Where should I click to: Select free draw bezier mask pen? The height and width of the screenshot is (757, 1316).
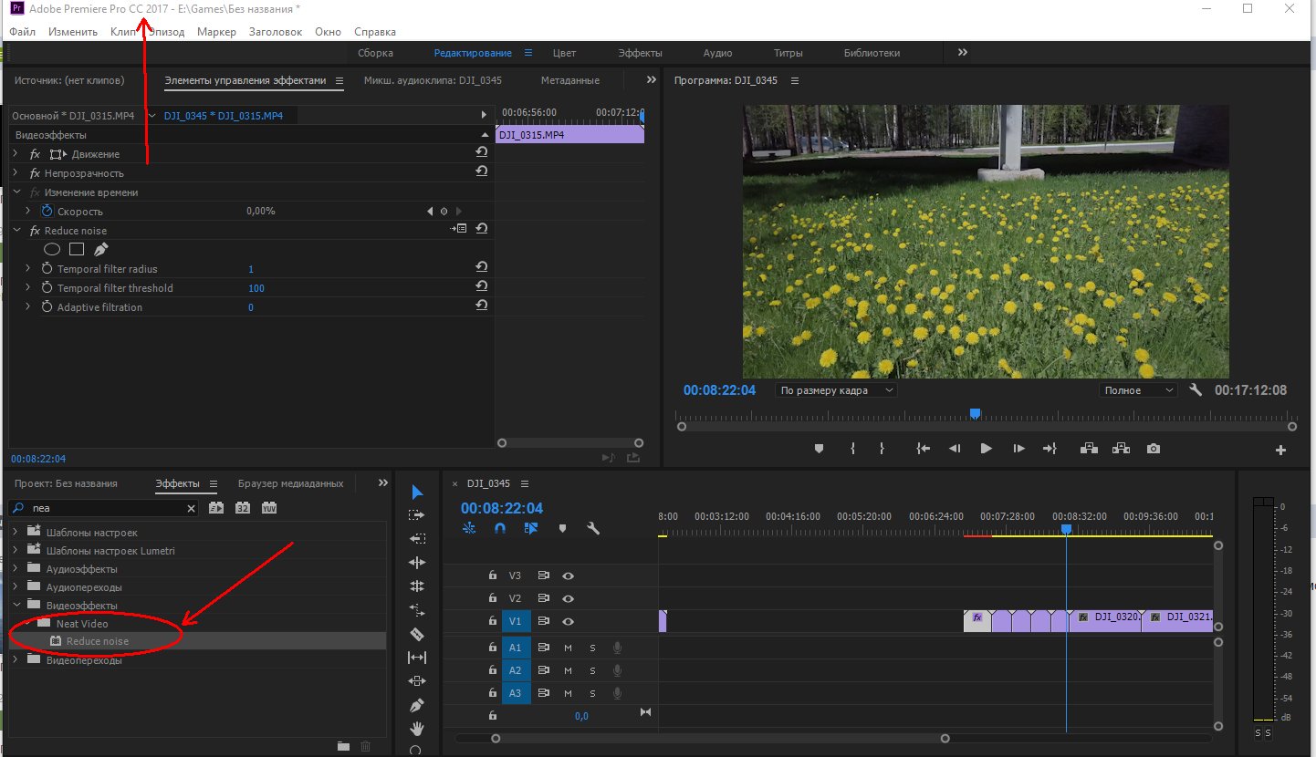[x=100, y=249]
